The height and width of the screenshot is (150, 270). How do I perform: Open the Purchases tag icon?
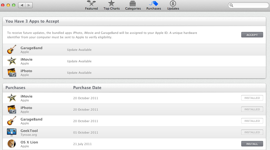point(154,4)
